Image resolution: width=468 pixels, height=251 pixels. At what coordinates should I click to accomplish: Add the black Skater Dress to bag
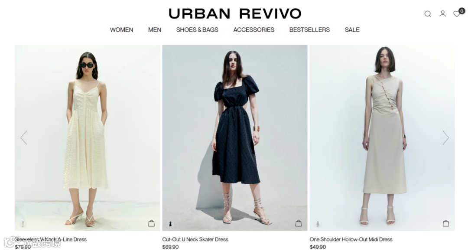click(299, 223)
